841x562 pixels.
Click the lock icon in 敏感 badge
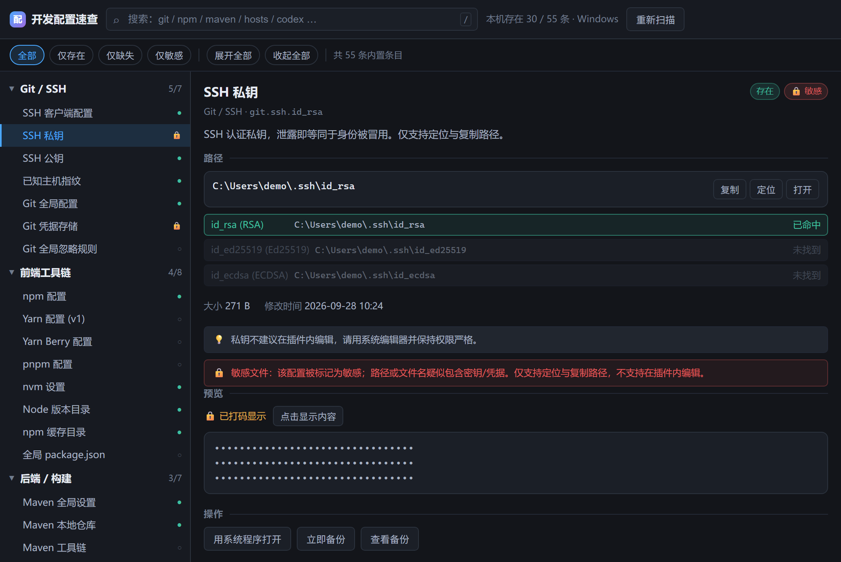796,91
